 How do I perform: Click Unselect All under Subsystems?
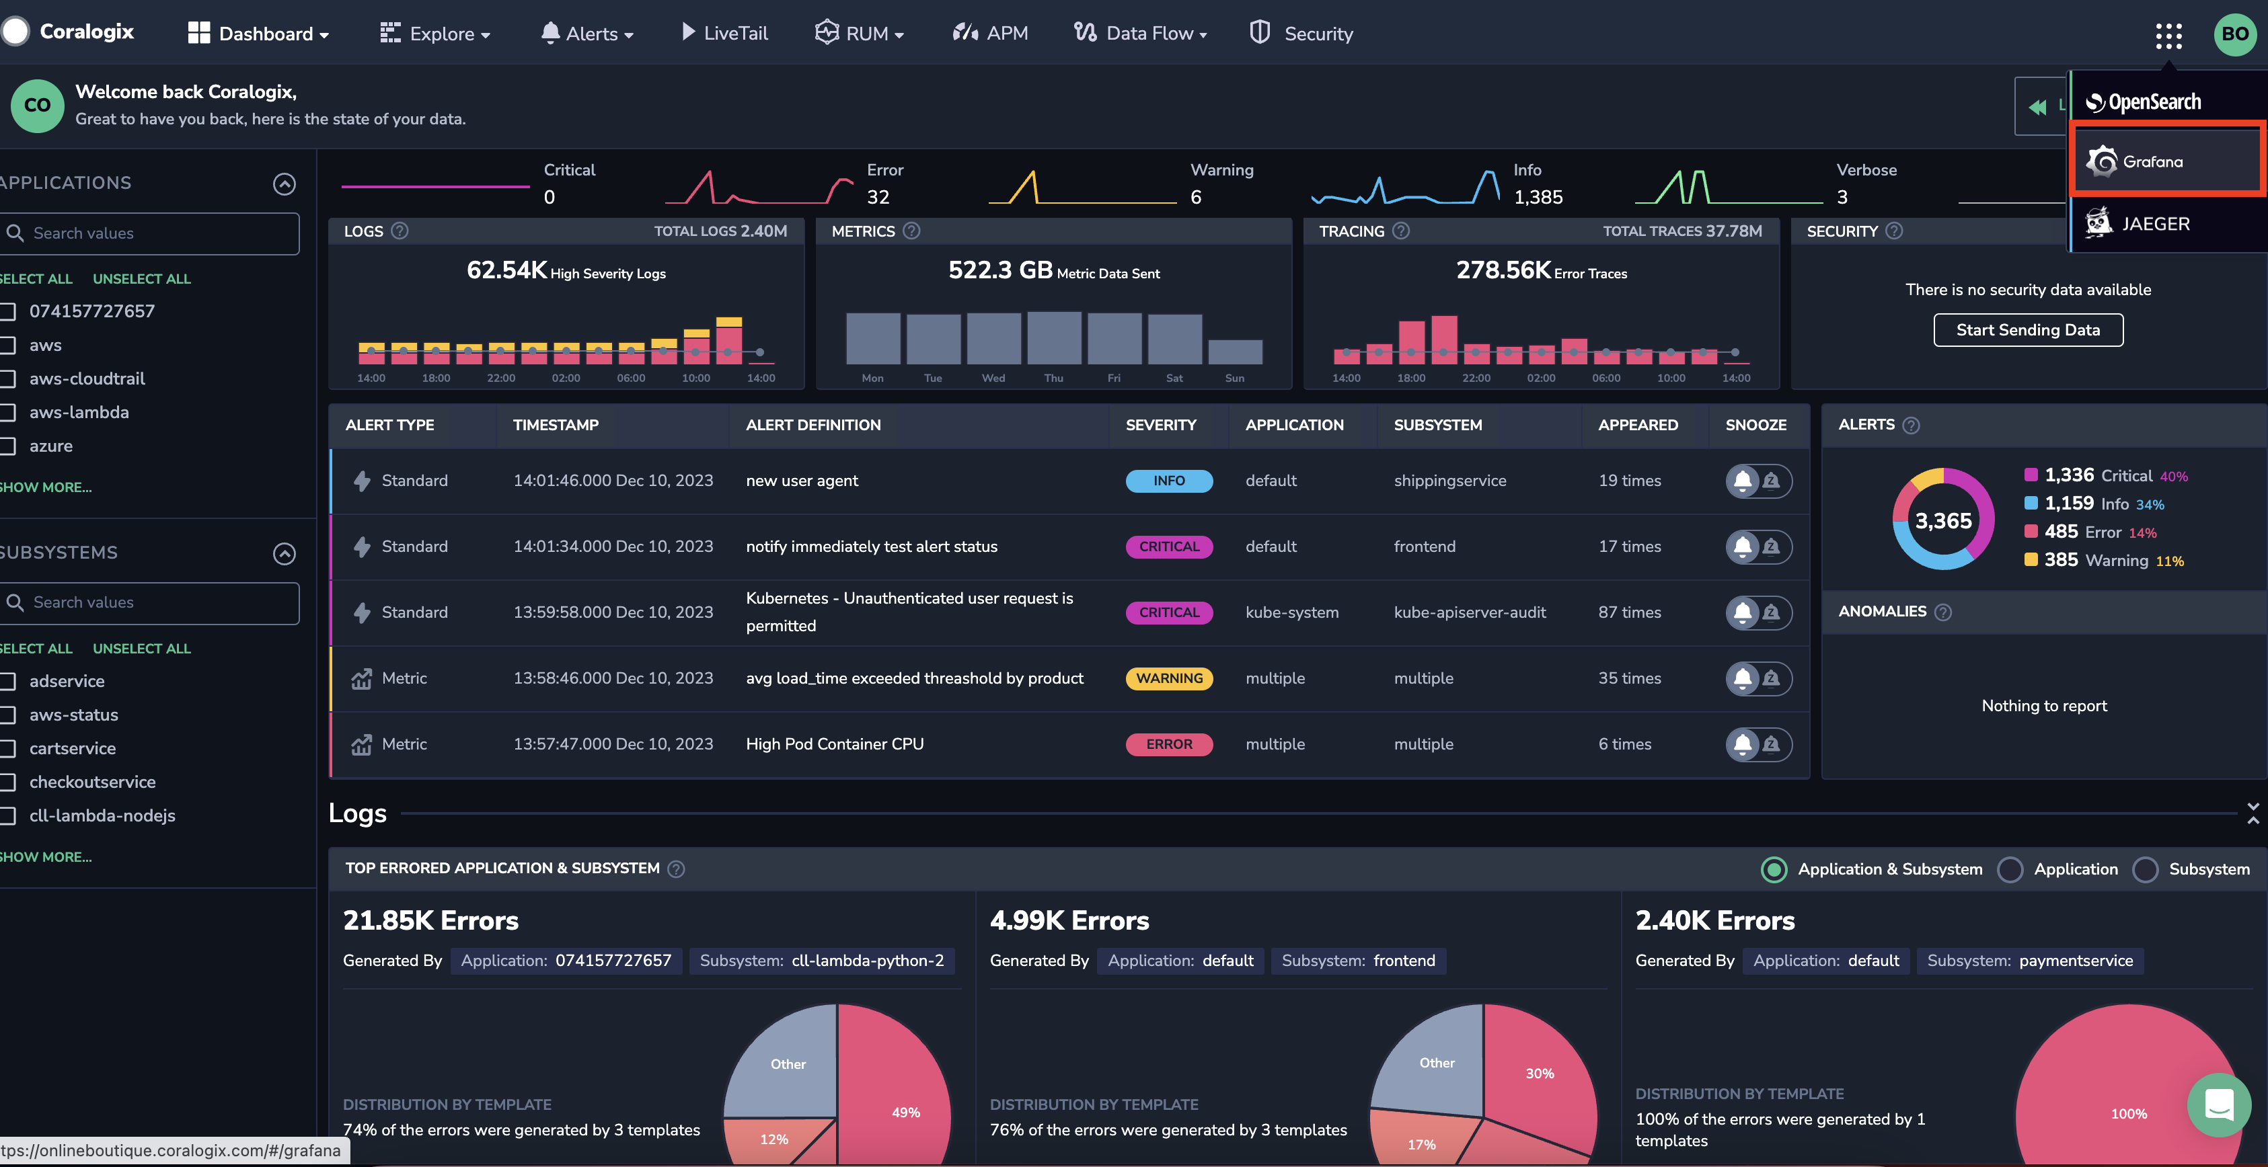tap(142, 649)
